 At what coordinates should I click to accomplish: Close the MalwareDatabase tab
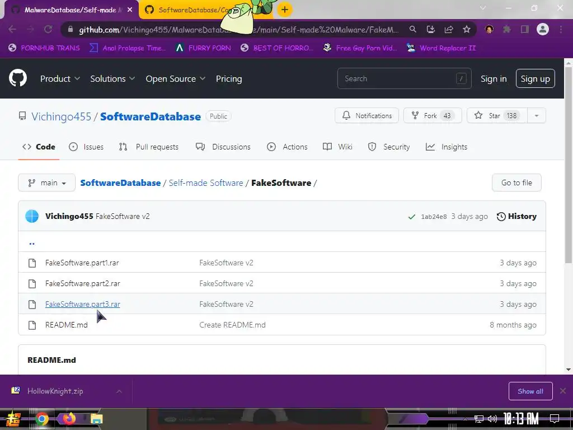click(130, 10)
